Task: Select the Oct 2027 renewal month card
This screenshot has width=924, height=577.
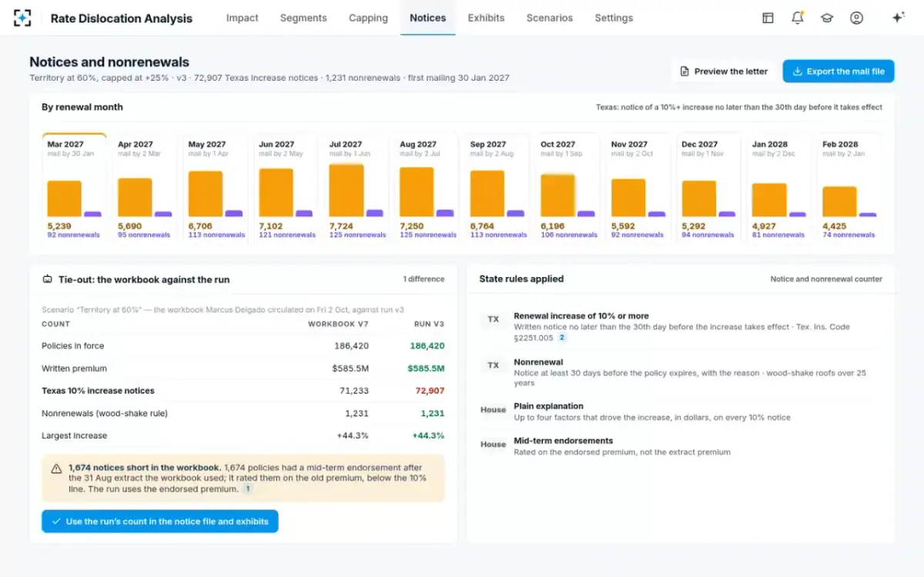Action: click(x=567, y=188)
